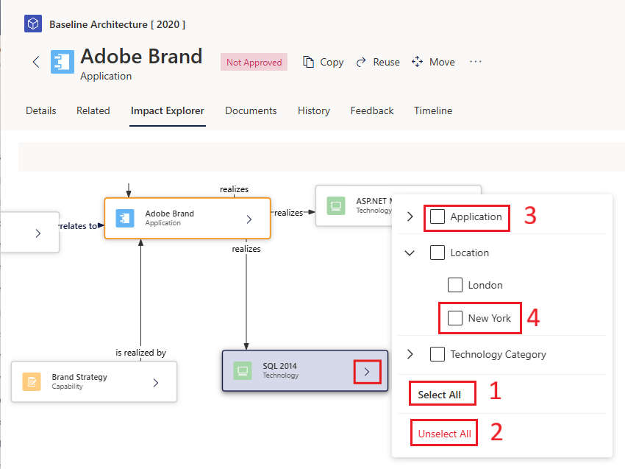Screen dimensions: 625x469
Task: Click the Adobe Brand application icon in header
Action: pyautogui.click(x=63, y=62)
